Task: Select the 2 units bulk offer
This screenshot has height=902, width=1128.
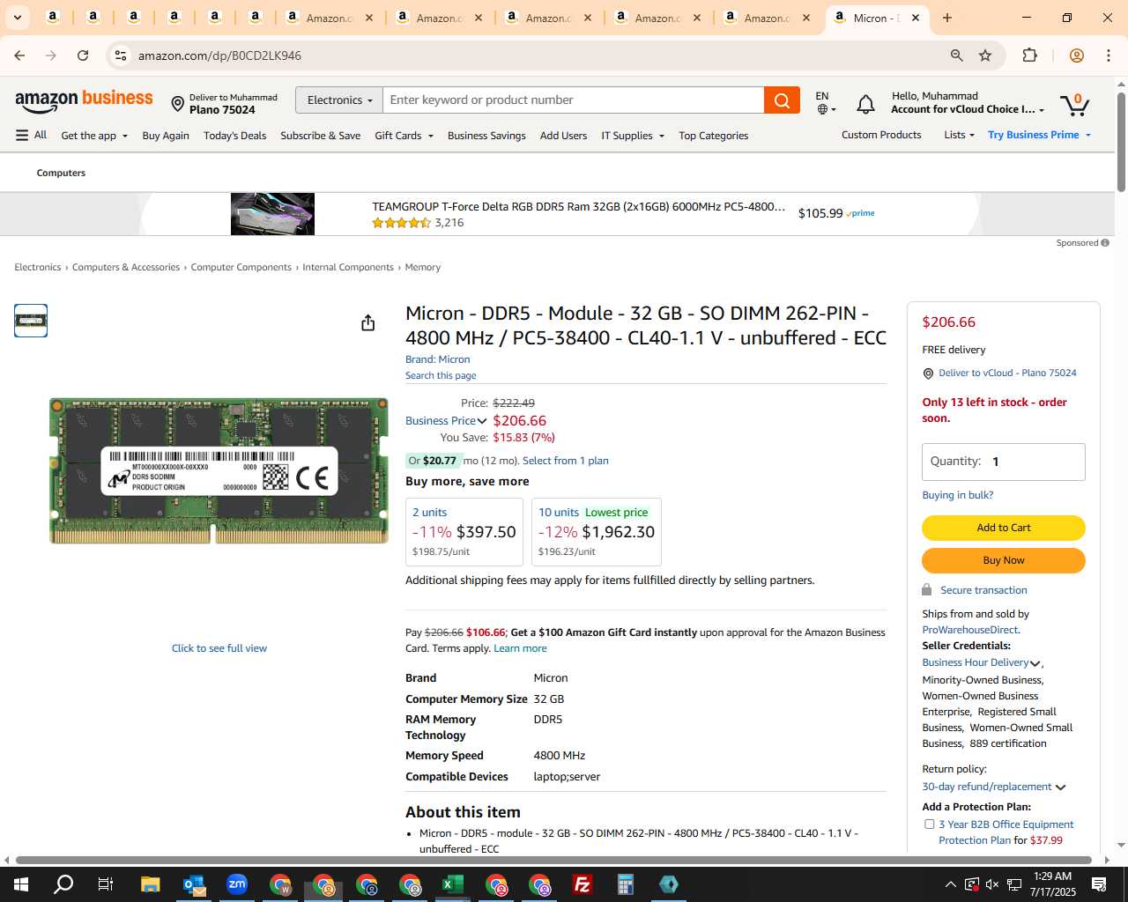Action: pos(464,532)
